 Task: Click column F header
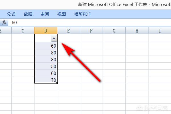point(91,31)
